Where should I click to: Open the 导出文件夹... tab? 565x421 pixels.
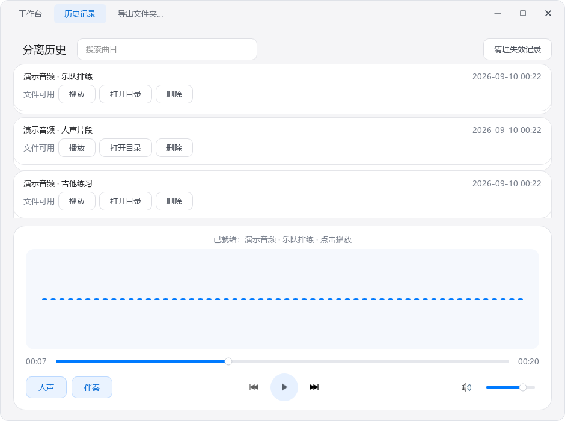point(141,14)
